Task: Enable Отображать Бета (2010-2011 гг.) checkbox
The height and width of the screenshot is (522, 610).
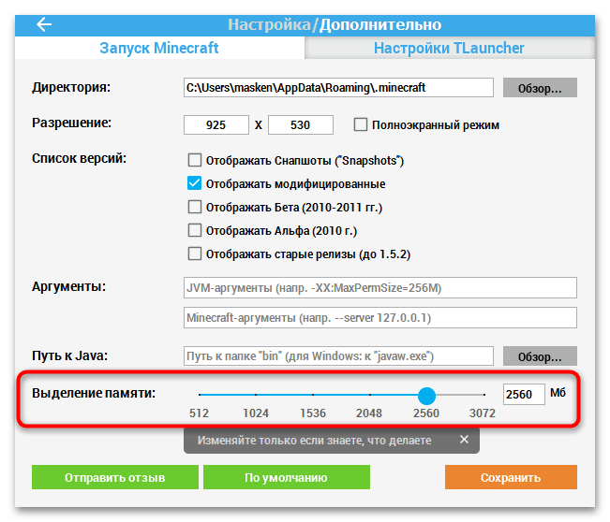Action: pyautogui.click(x=195, y=207)
